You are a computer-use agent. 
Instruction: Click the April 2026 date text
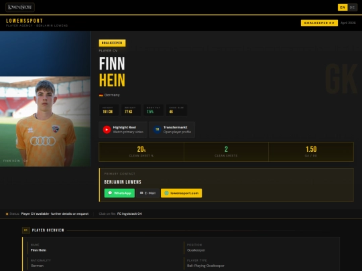(348, 23)
